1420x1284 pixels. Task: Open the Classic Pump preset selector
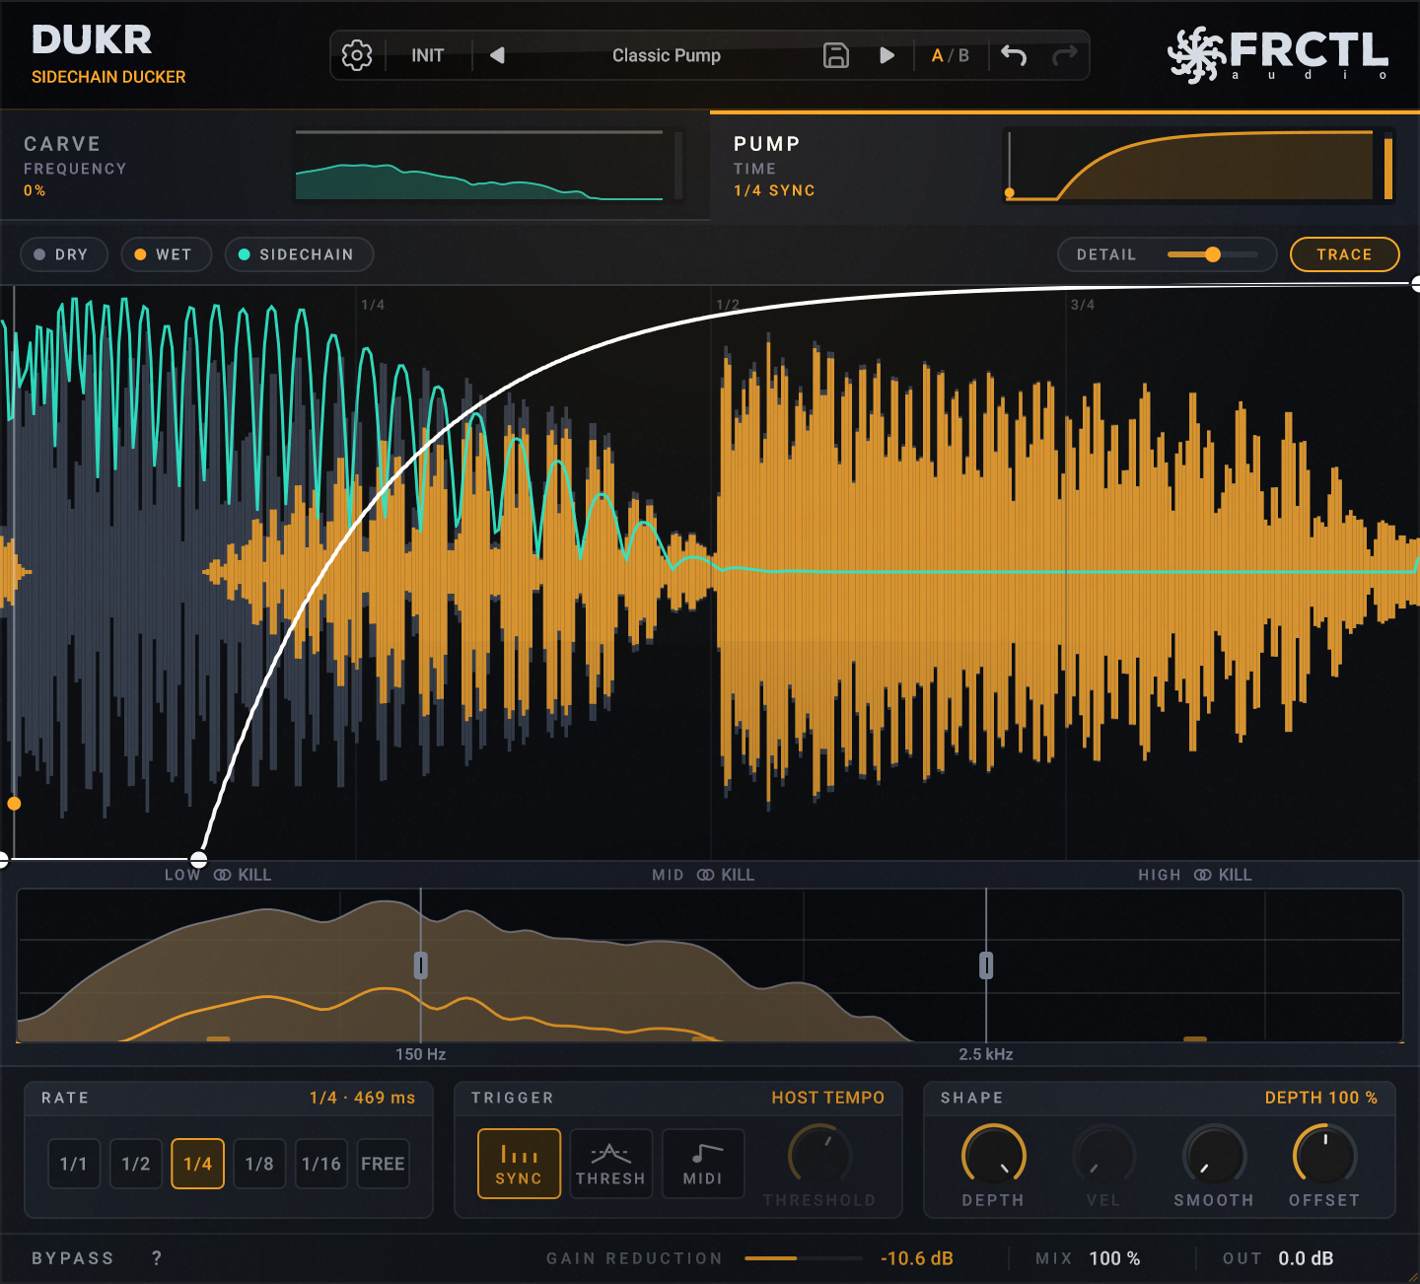[667, 55]
